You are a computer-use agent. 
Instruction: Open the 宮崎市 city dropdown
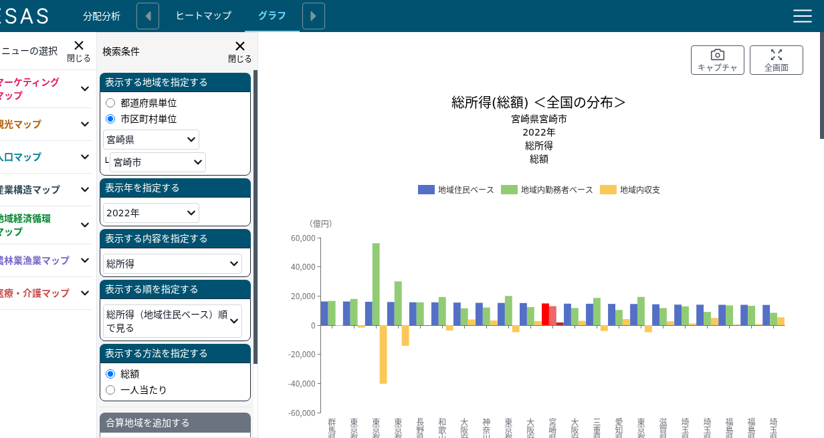pos(158,162)
